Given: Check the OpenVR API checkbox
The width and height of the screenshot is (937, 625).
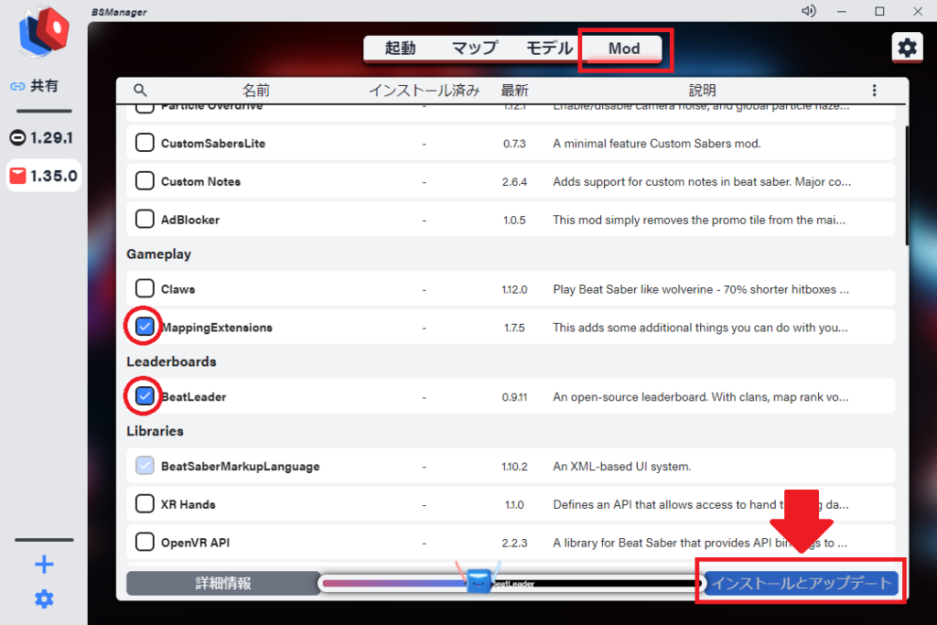Looking at the screenshot, I should 145,542.
